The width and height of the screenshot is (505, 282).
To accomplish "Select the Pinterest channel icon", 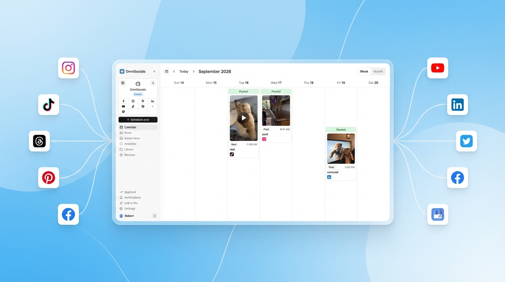I will click(x=143, y=106).
